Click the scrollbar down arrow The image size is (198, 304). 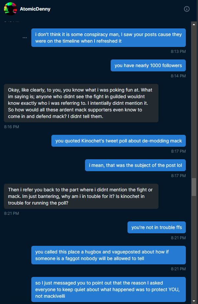tap(194, 301)
